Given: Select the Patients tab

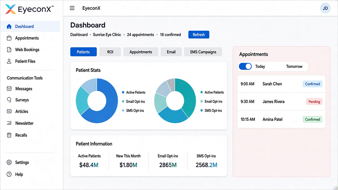Looking at the screenshot, I should coord(83,52).
